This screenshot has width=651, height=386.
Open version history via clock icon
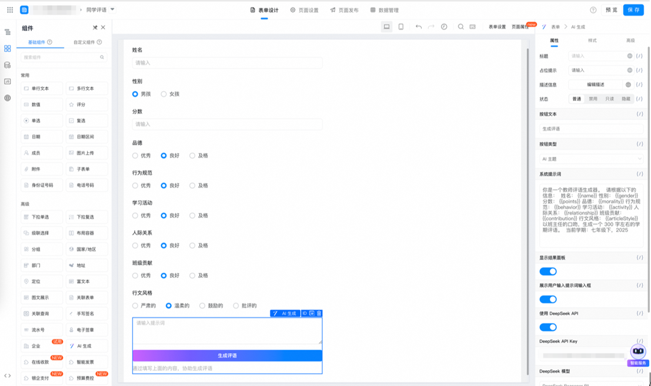click(444, 26)
